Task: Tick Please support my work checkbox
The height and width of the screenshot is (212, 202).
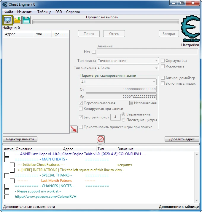Action: point(7,192)
